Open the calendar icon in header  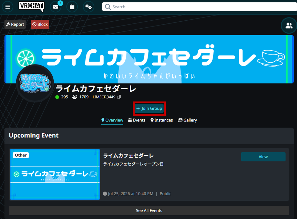[x=72, y=7]
